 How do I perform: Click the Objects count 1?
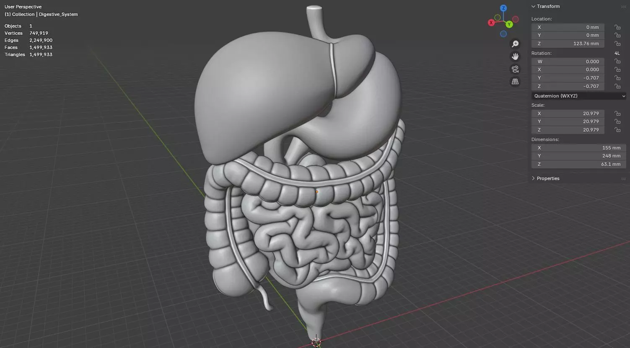[31, 26]
